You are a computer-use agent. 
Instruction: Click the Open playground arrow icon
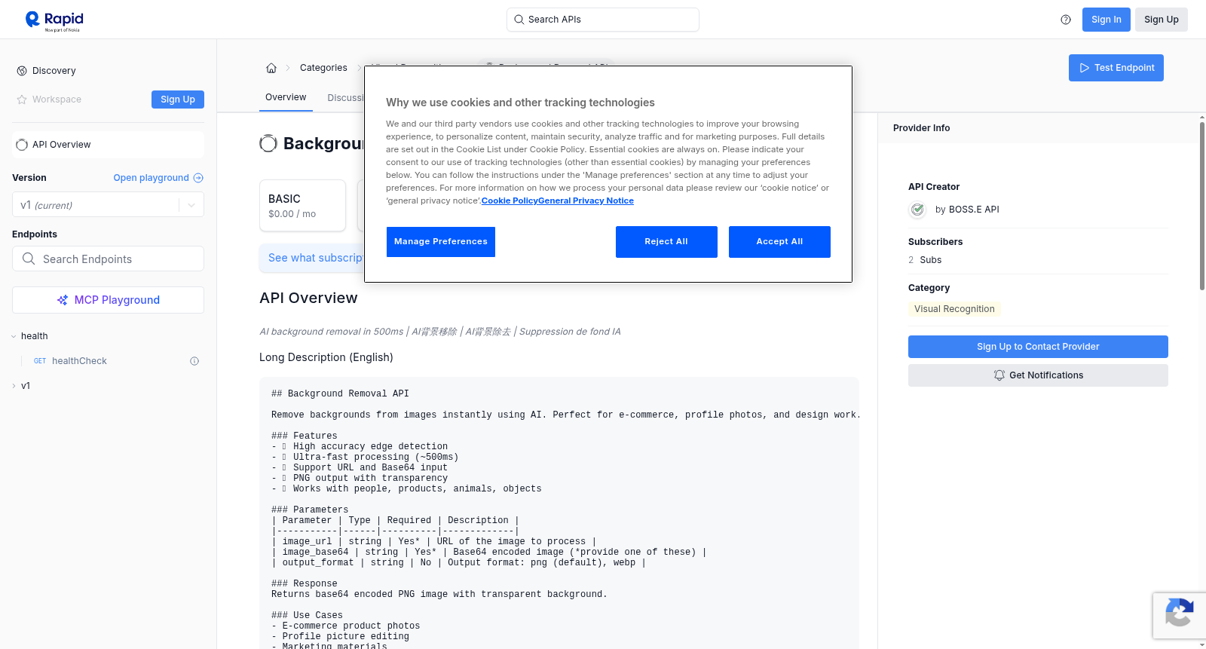tap(198, 178)
